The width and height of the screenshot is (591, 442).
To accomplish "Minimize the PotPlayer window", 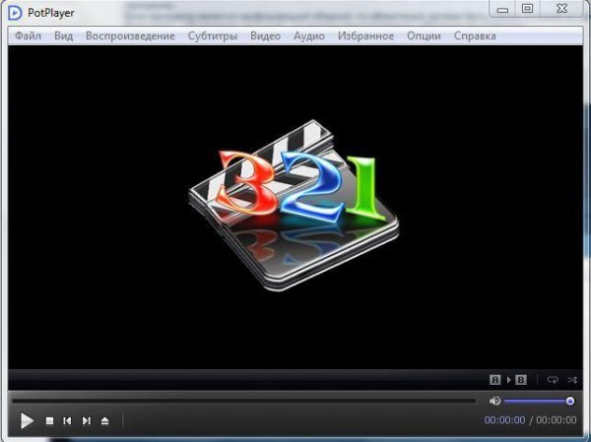I will pos(502,10).
